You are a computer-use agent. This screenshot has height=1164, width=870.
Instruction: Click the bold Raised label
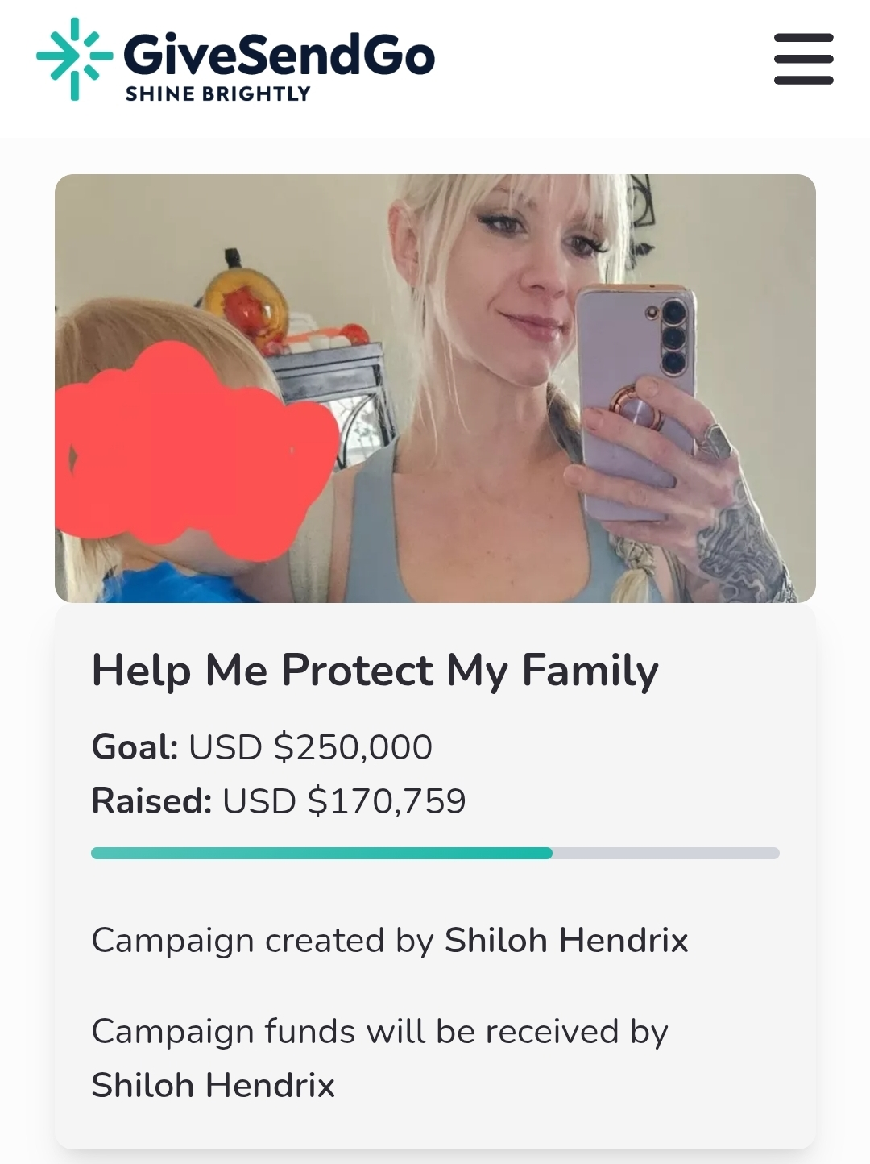(151, 800)
